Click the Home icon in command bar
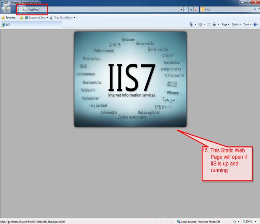Image resolution: width=260 pixels, height=224 pixels. [191, 24]
